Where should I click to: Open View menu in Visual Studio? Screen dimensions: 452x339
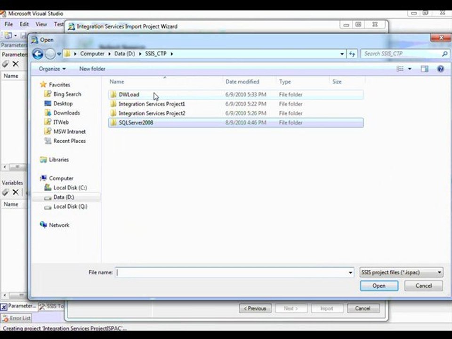(x=41, y=24)
